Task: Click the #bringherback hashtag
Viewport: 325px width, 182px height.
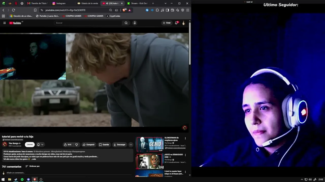Action: point(57,152)
